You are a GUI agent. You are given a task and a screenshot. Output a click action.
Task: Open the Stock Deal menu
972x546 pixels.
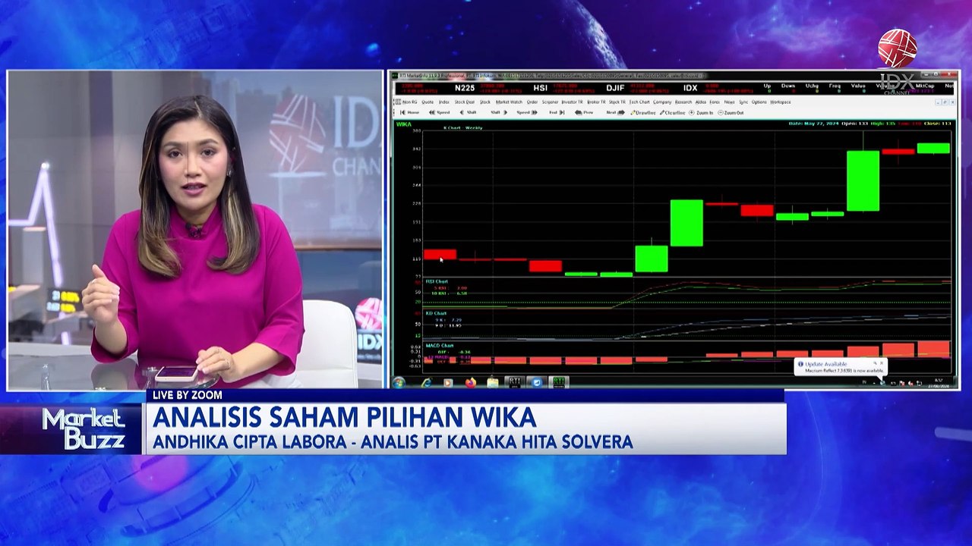click(x=465, y=102)
